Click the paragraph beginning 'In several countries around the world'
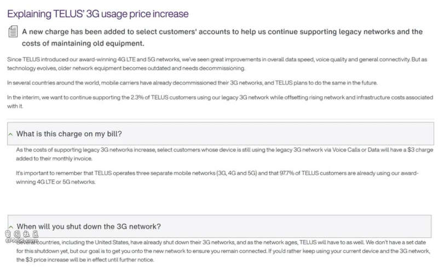The width and height of the screenshot is (438, 270). (192, 83)
